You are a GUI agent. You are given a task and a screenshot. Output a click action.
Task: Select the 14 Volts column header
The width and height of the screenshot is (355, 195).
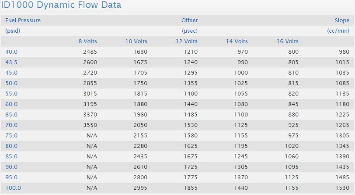(237, 41)
